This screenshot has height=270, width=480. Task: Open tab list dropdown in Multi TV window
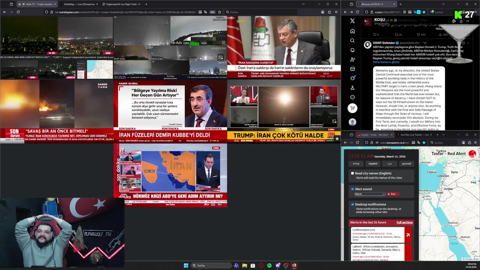303,4
